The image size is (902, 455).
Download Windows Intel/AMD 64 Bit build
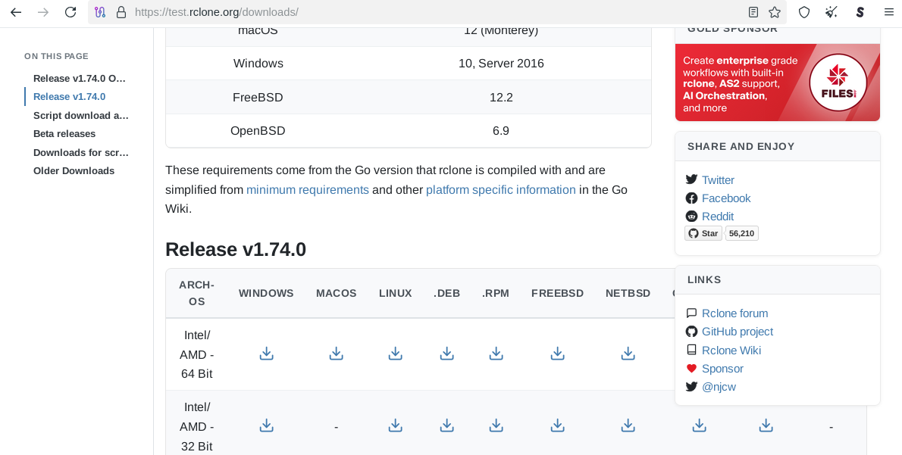[266, 354]
